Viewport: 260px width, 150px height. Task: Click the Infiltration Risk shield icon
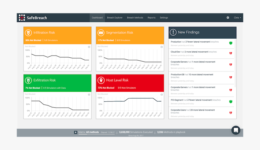click(28, 33)
